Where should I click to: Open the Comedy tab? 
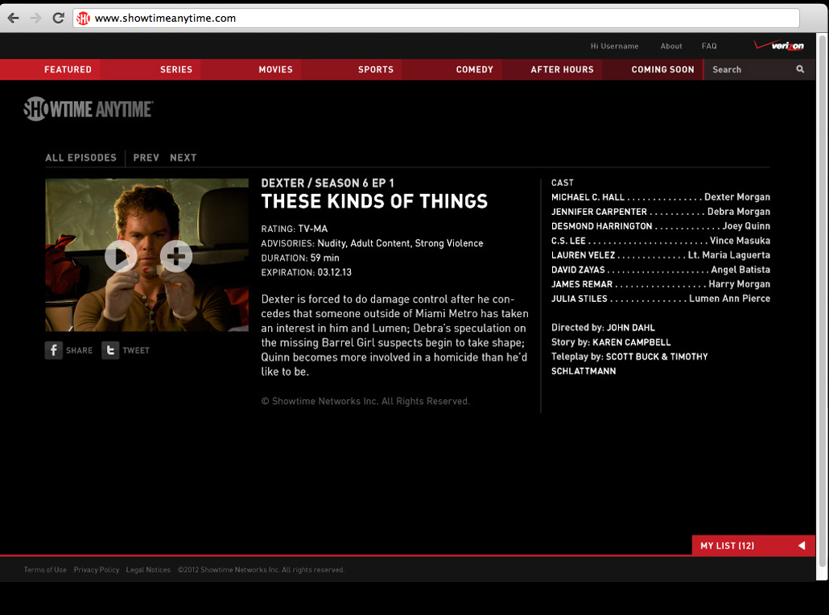[474, 69]
